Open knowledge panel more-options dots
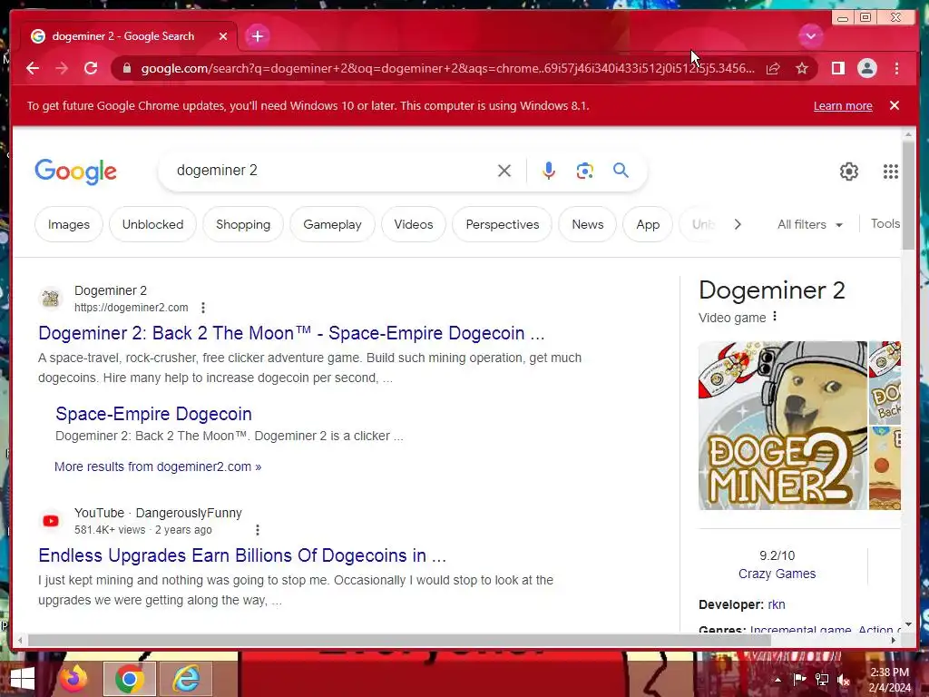The image size is (929, 697). [775, 317]
